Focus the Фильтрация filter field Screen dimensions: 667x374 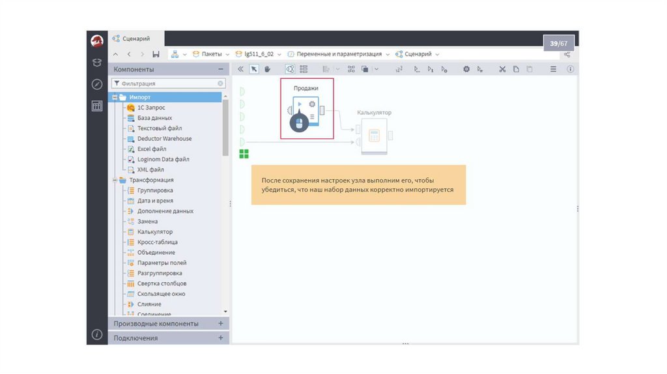168,83
